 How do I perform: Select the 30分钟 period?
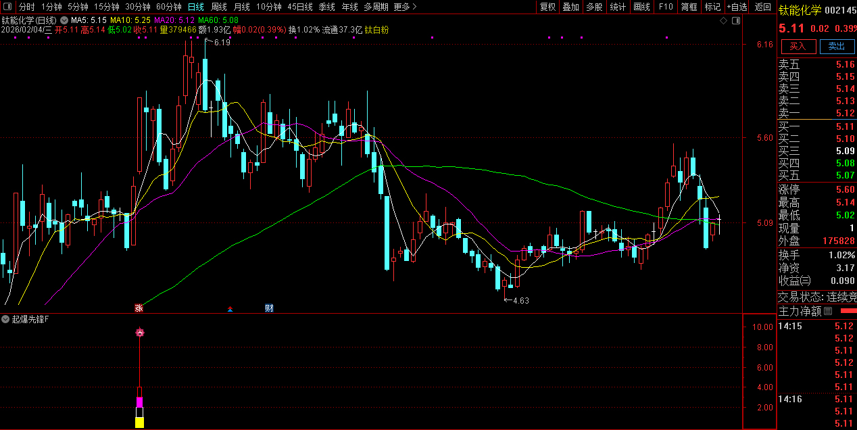point(138,7)
